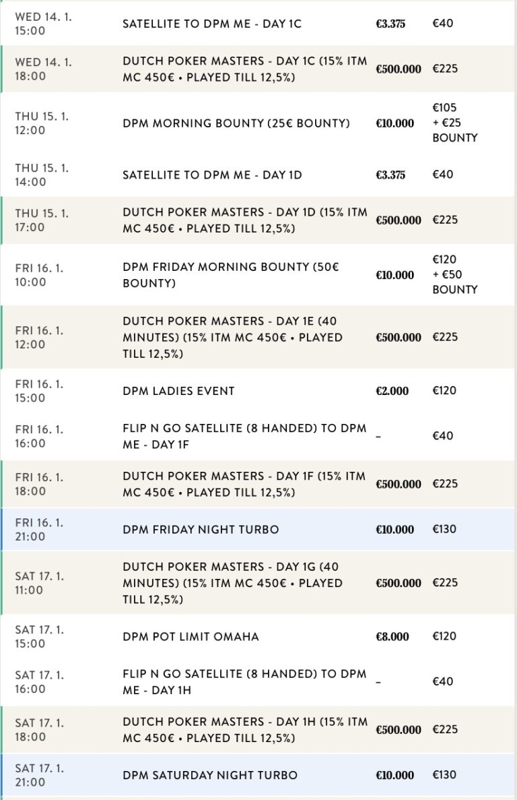This screenshot has height=800, width=517.
Task: Open the DPM Ladies Event
Action: click(178, 391)
